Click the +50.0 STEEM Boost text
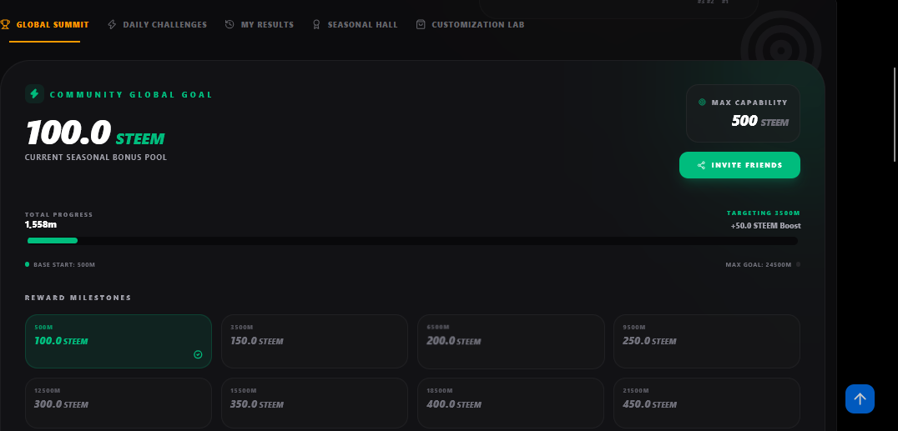 (765, 226)
